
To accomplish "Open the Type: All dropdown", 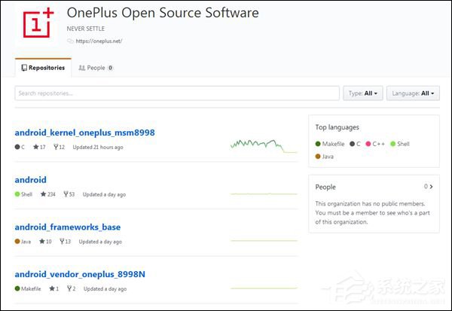I will (363, 93).
